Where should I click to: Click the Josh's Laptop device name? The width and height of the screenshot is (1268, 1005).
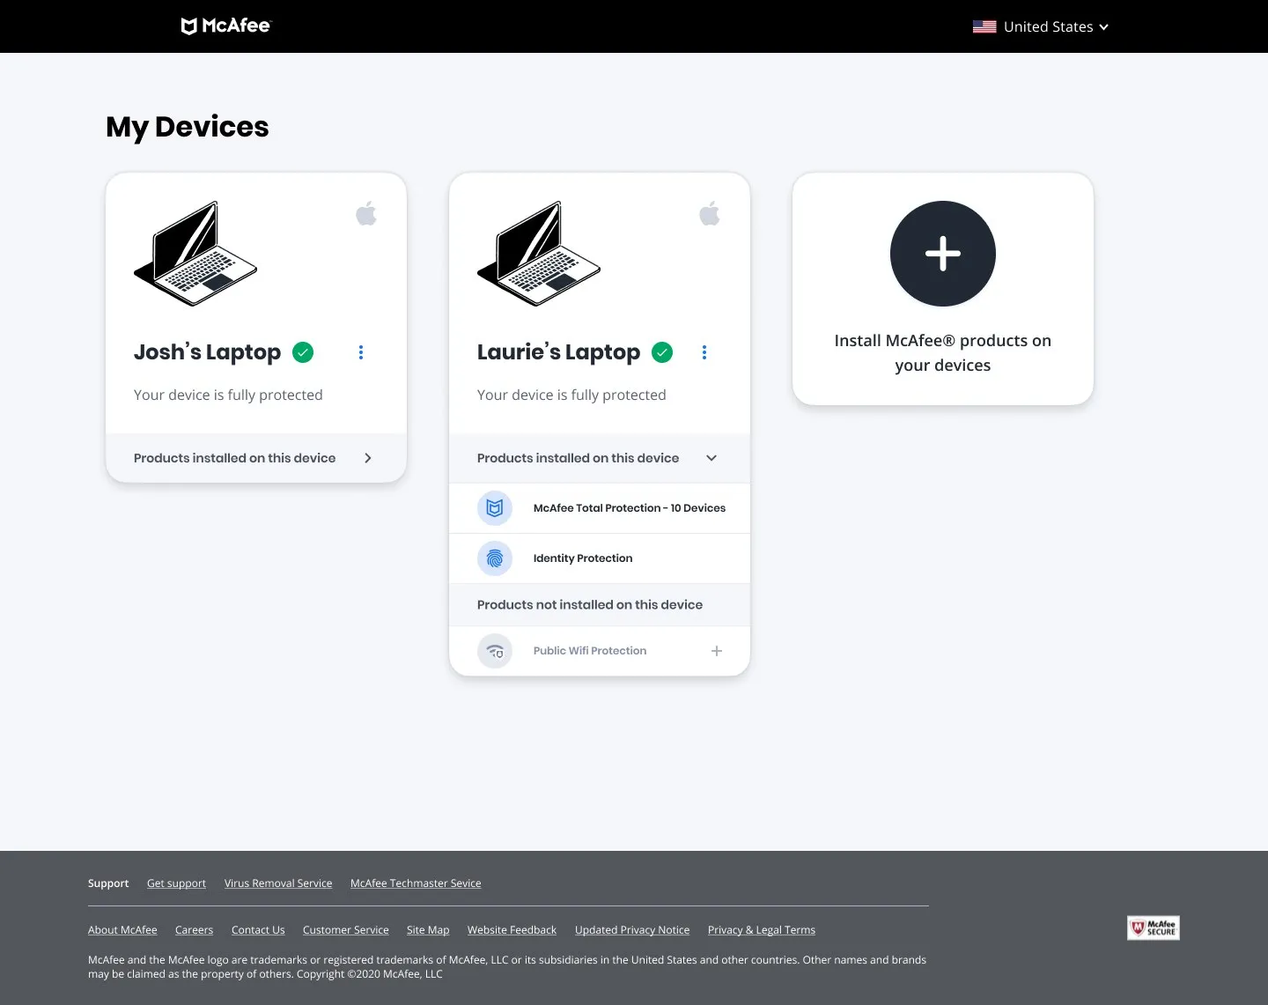[x=207, y=352]
